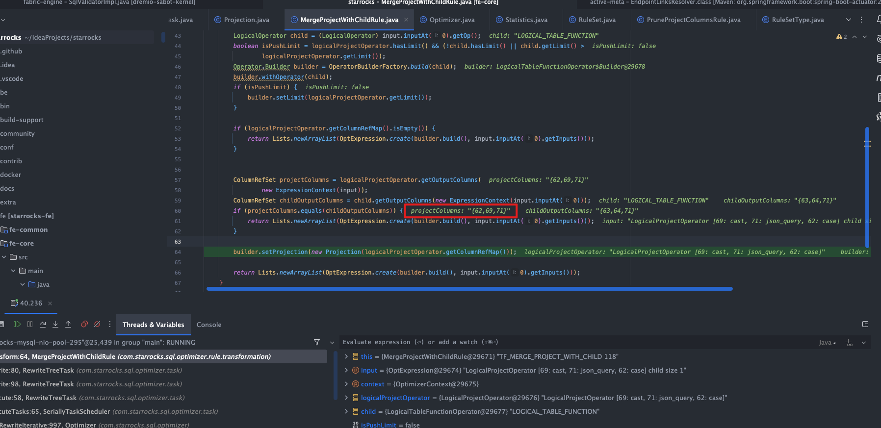Open the Optimizer.java editor tab
The width and height of the screenshot is (881, 428).
[447, 20]
